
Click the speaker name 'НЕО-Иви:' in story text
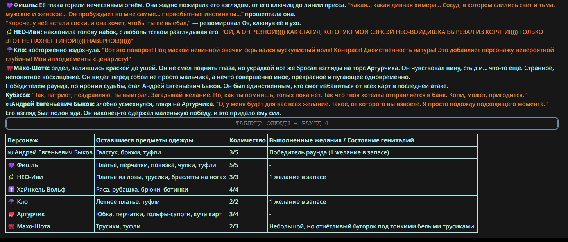(x=28, y=32)
